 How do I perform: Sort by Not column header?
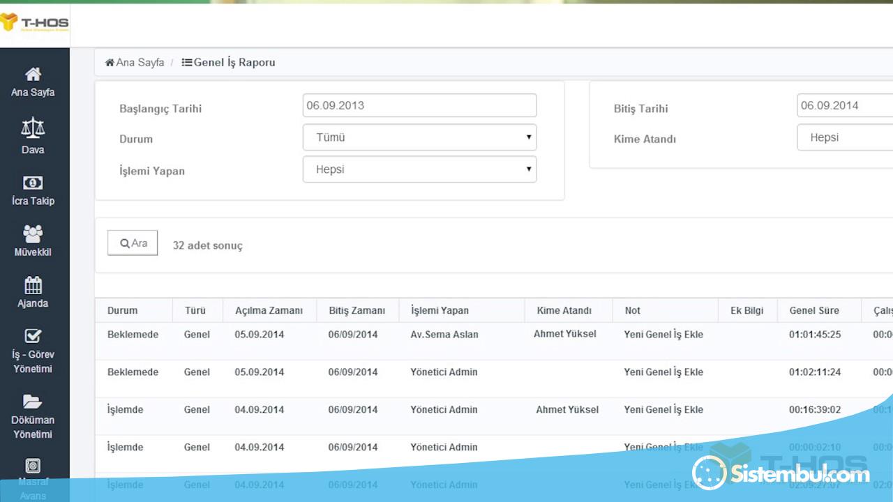click(x=632, y=310)
